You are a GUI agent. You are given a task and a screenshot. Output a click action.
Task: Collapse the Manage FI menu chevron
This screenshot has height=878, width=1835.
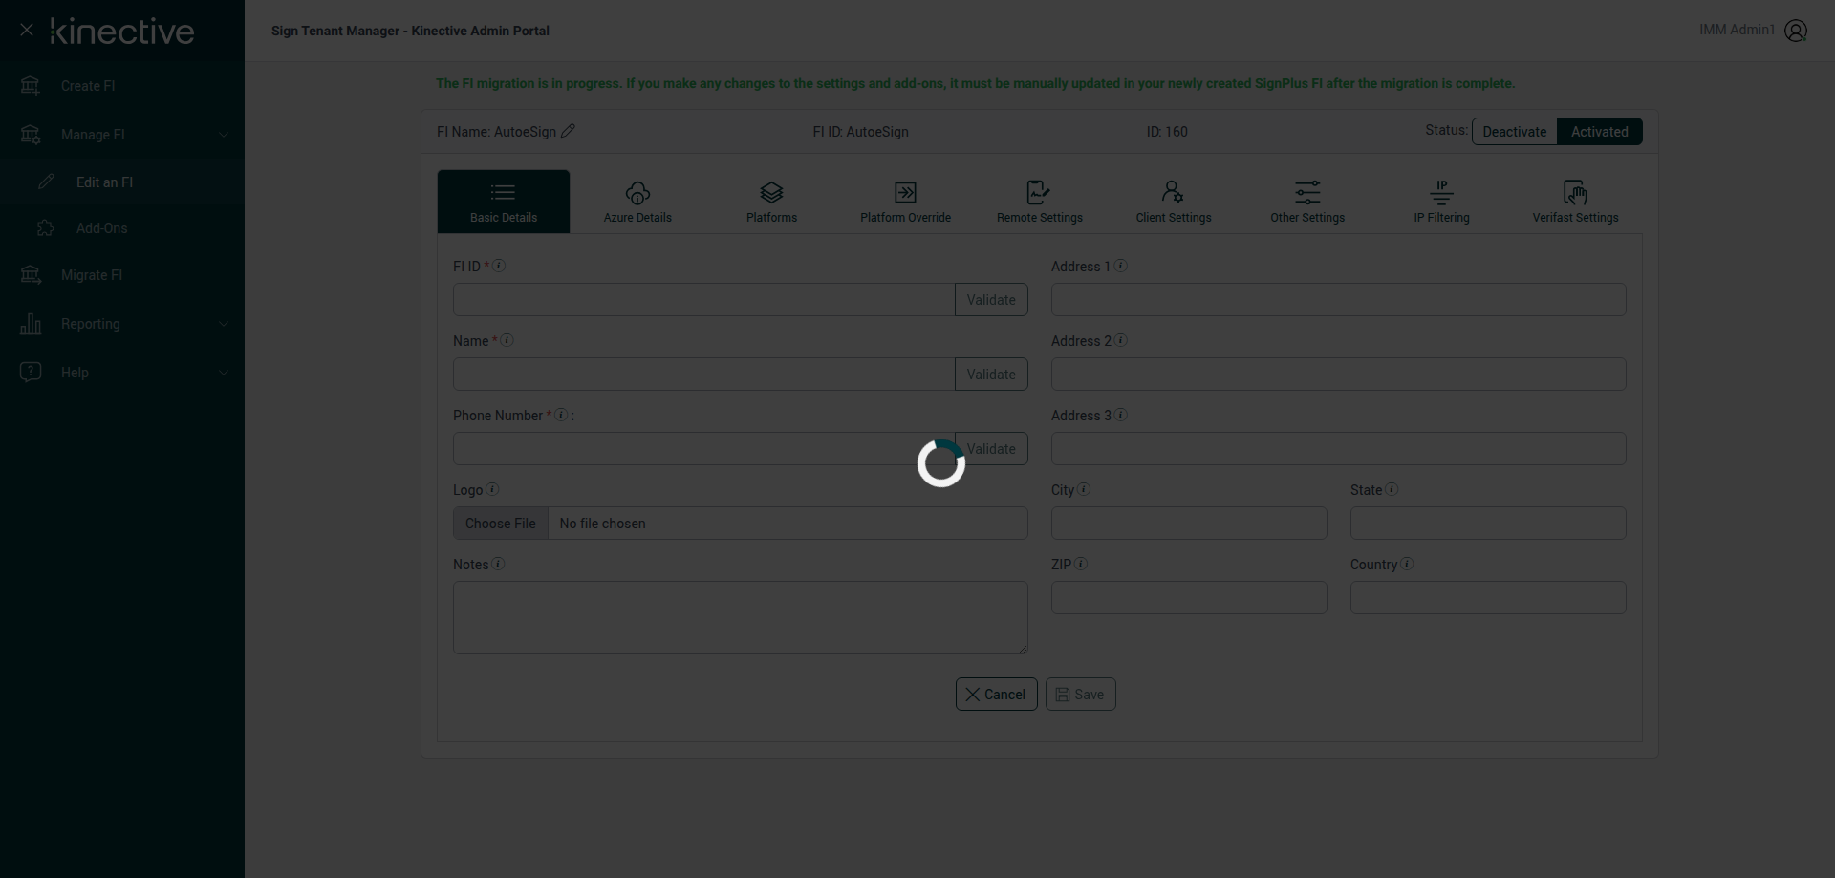[224, 135]
